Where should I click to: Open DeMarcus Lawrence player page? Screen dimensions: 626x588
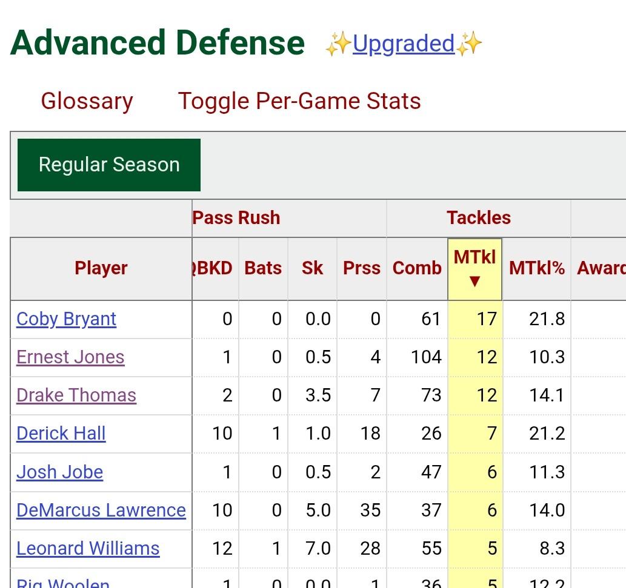click(101, 510)
